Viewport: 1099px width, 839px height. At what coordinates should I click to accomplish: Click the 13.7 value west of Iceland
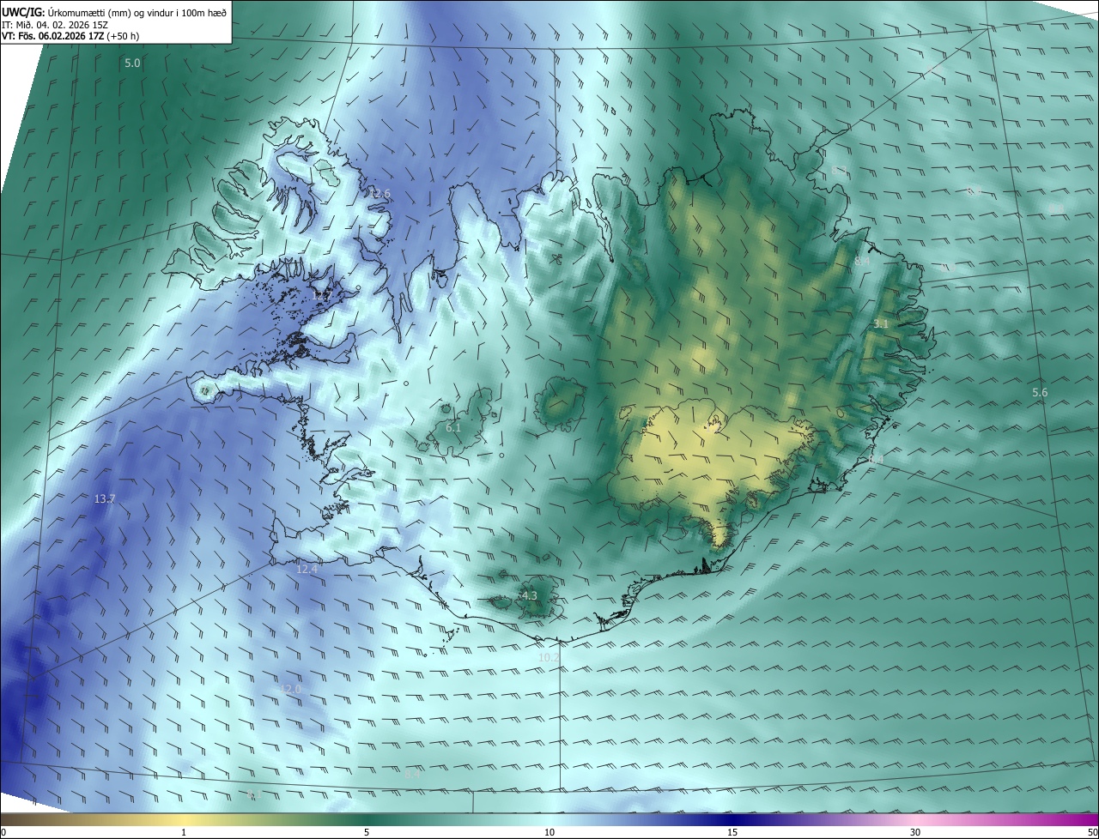tap(105, 498)
